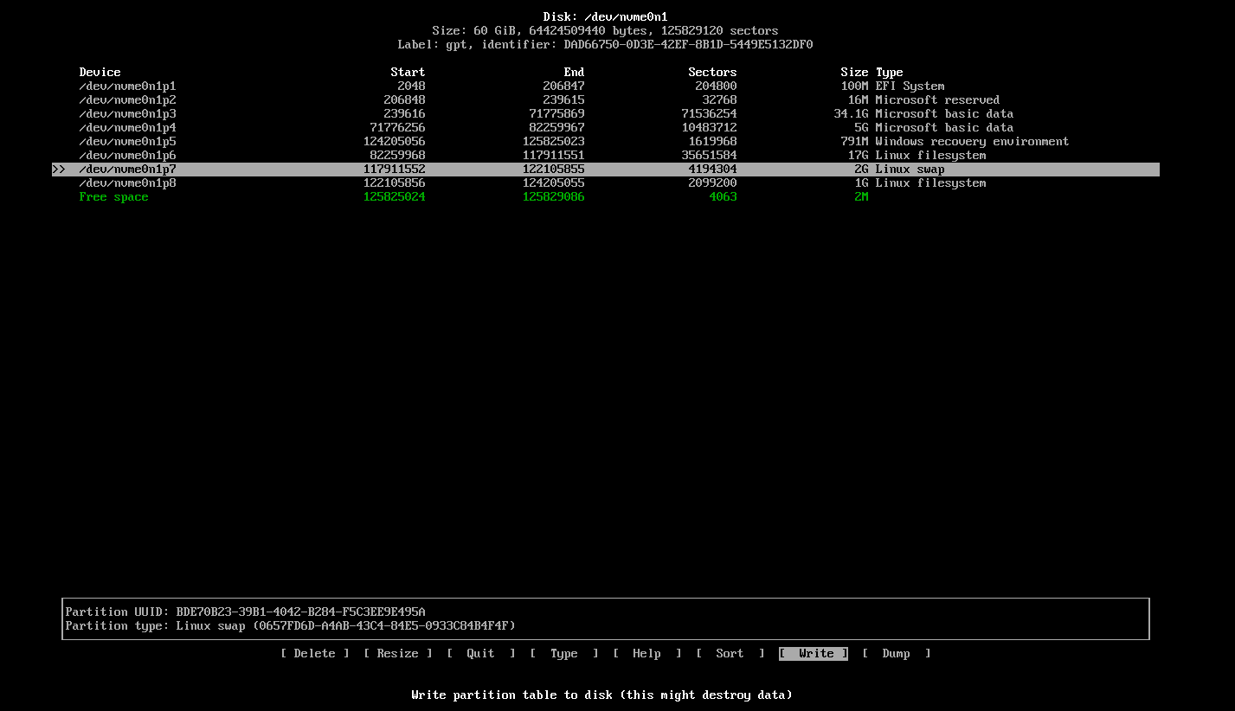
Task: Click the disk size 60 GiB line
Action: tap(606, 31)
